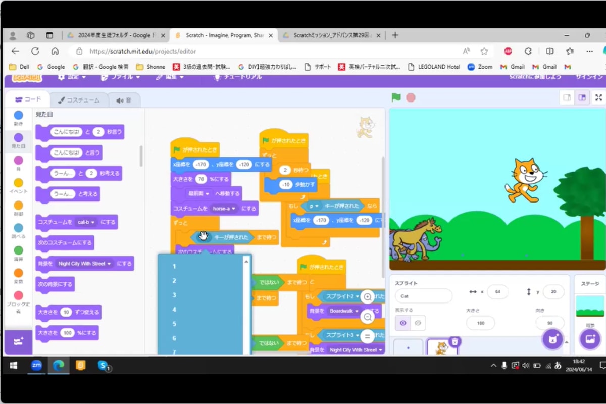Click the sprite name field containing Cat
Screen dimensions: 606x404
pyautogui.click(x=423, y=296)
